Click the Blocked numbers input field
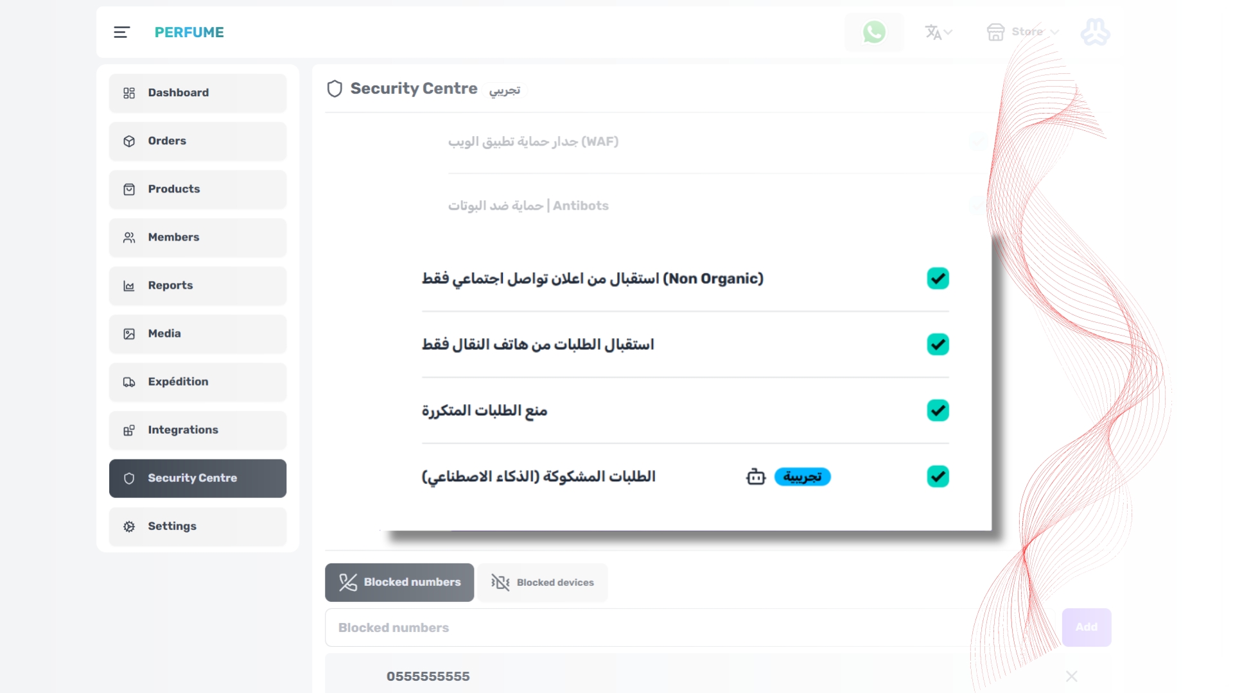Viewport: 1233px width, 693px height. pyautogui.click(x=690, y=628)
